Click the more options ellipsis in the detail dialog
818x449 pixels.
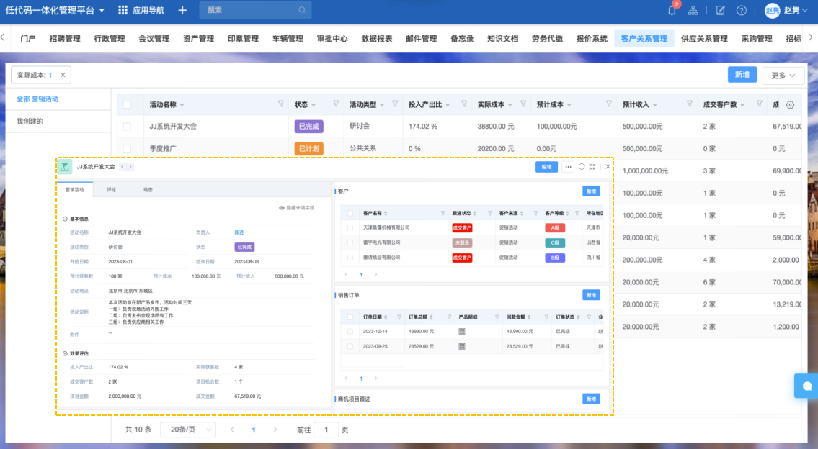coord(567,166)
